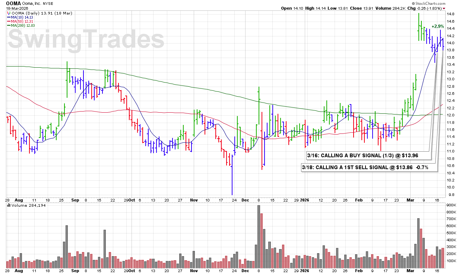This screenshot has height=274, width=462.
Task: Click the 14.8 price axis label
Action: click(452, 14)
